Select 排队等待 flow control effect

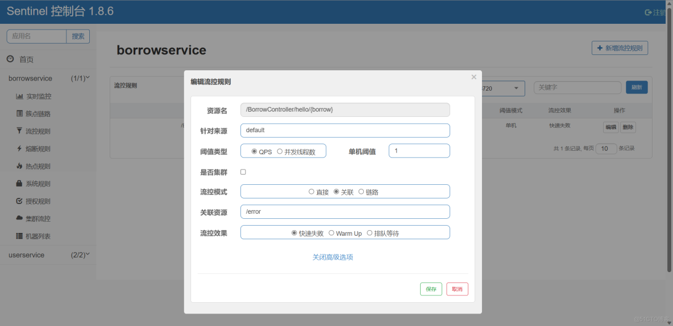coord(369,232)
